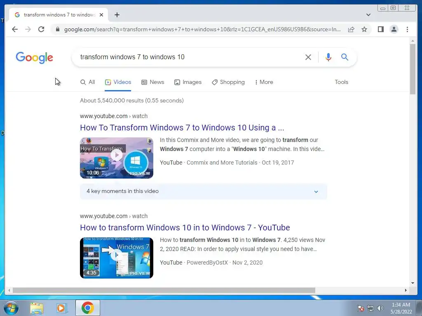
Task: Click the padlock site info icon
Action: pyautogui.click(x=58, y=29)
